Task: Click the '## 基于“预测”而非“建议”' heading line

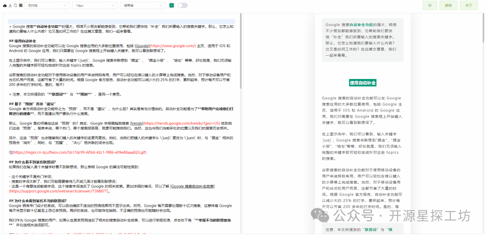Action: tap(32, 104)
